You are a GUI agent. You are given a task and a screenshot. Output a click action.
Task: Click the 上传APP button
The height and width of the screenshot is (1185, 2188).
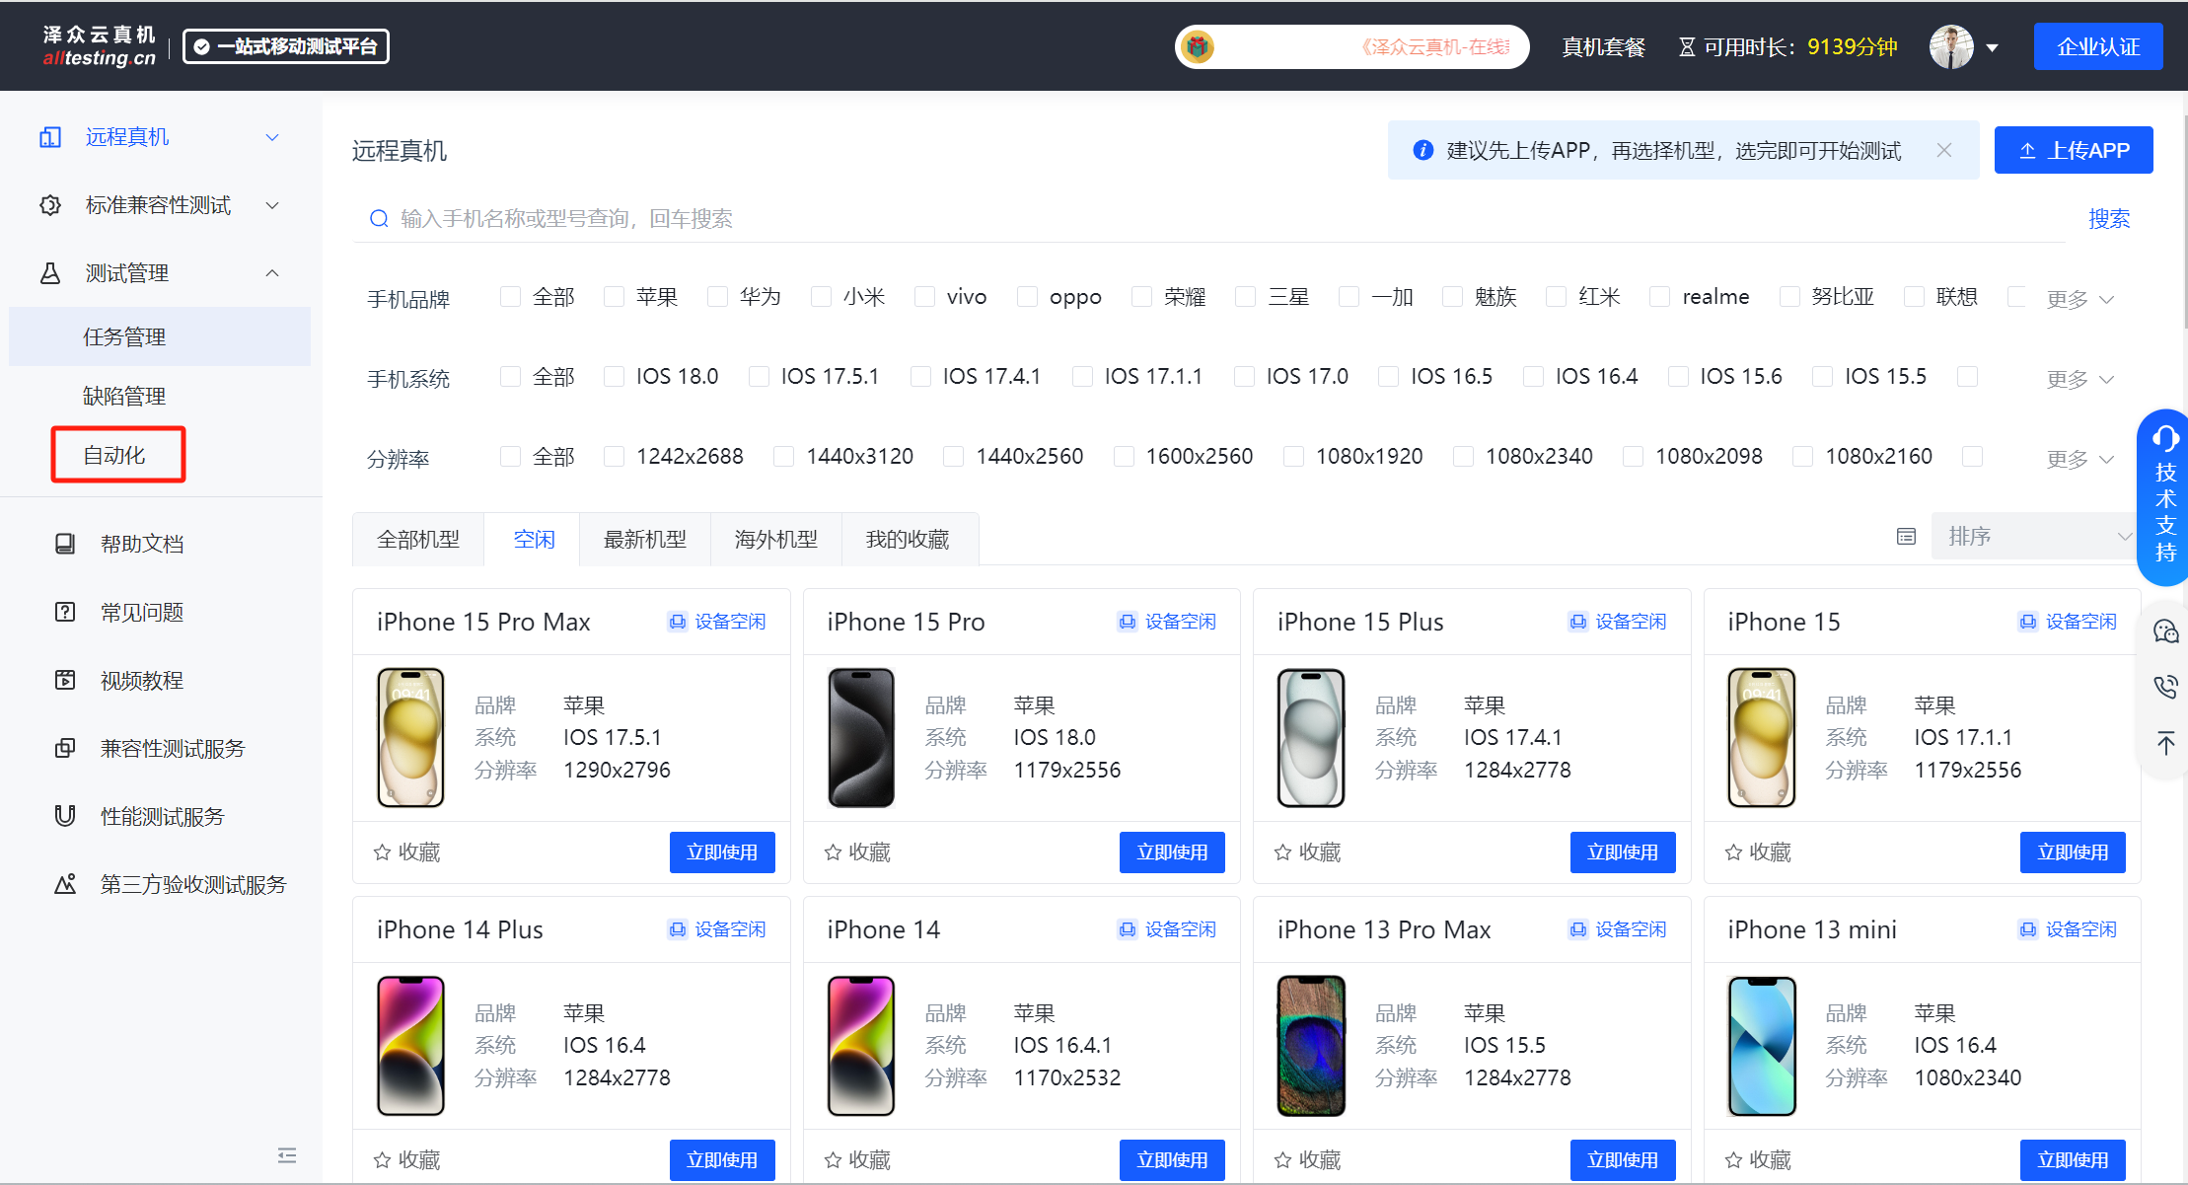2074,150
